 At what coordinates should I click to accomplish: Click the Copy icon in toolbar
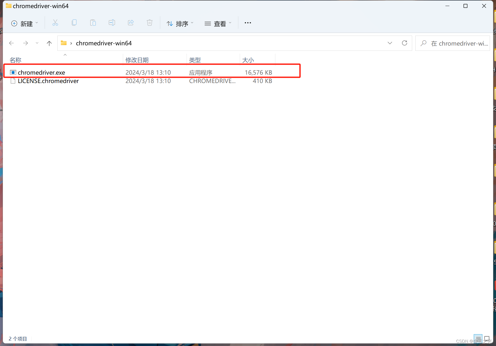click(x=74, y=23)
